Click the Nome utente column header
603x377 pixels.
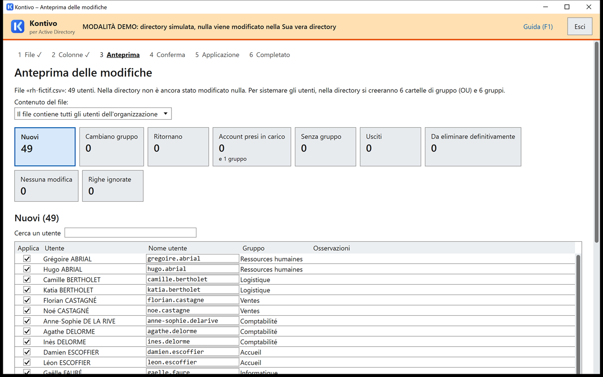pos(168,248)
